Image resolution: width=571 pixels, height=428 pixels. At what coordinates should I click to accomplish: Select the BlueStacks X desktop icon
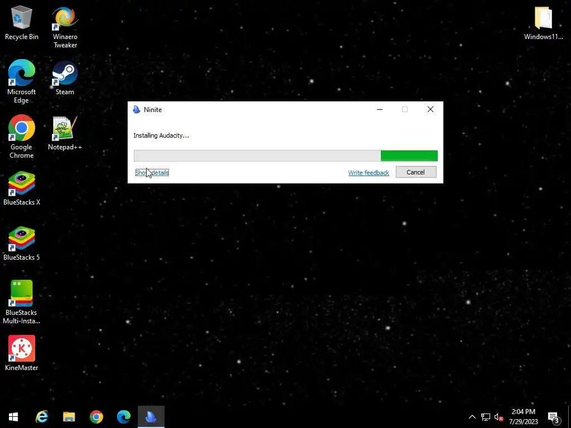(22, 188)
